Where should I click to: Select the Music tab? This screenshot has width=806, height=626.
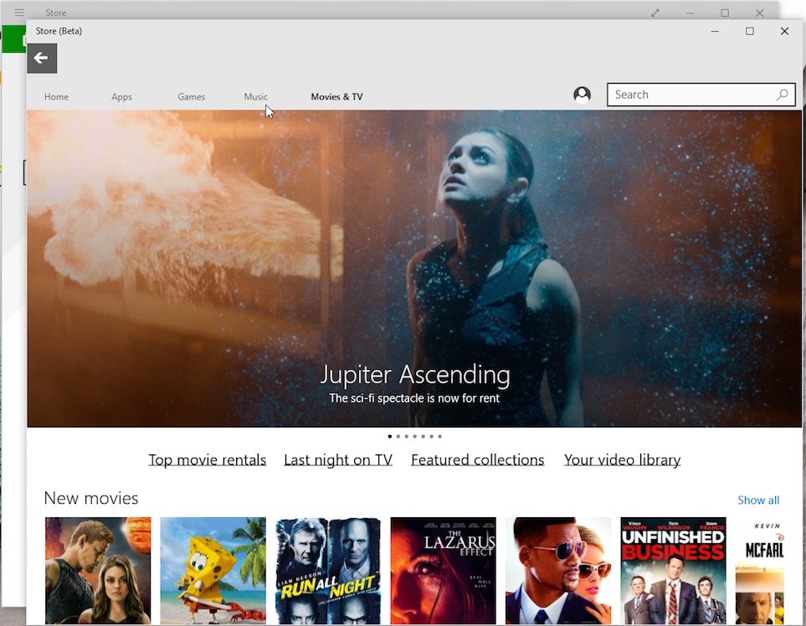(255, 97)
